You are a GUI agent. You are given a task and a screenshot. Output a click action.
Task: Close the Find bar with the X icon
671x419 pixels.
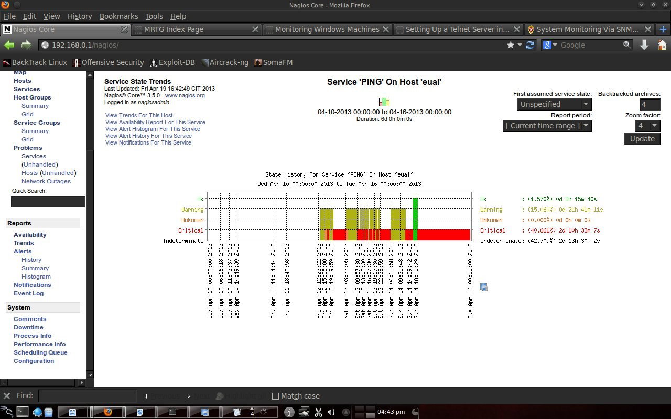coord(7,396)
